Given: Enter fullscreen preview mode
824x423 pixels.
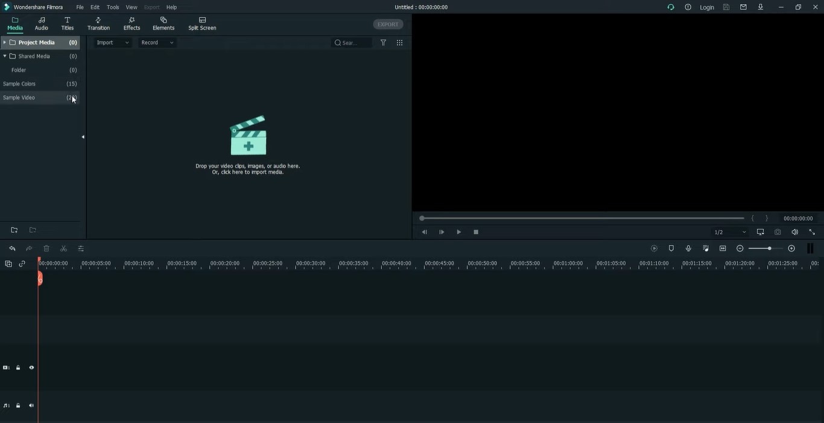Looking at the screenshot, I should click(x=812, y=232).
